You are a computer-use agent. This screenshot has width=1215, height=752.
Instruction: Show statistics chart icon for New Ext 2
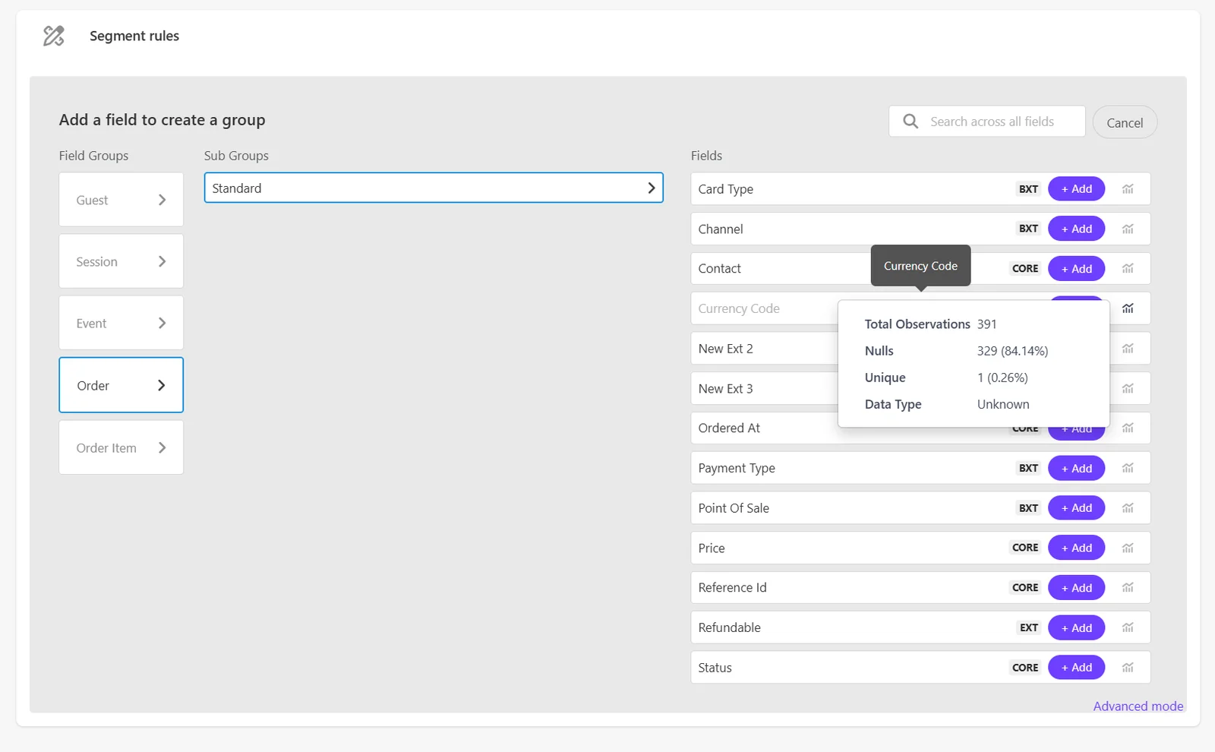click(x=1128, y=349)
